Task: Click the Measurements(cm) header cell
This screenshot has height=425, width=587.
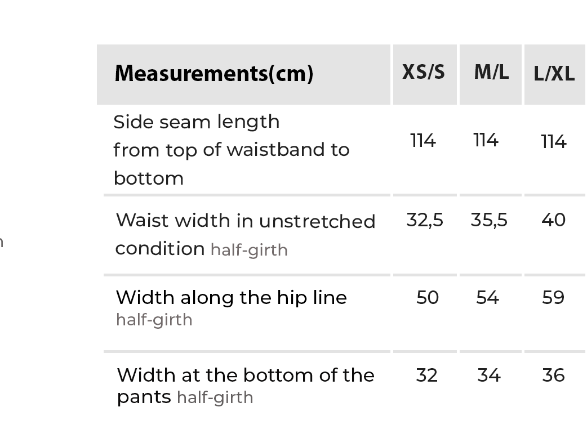Action: (x=214, y=74)
